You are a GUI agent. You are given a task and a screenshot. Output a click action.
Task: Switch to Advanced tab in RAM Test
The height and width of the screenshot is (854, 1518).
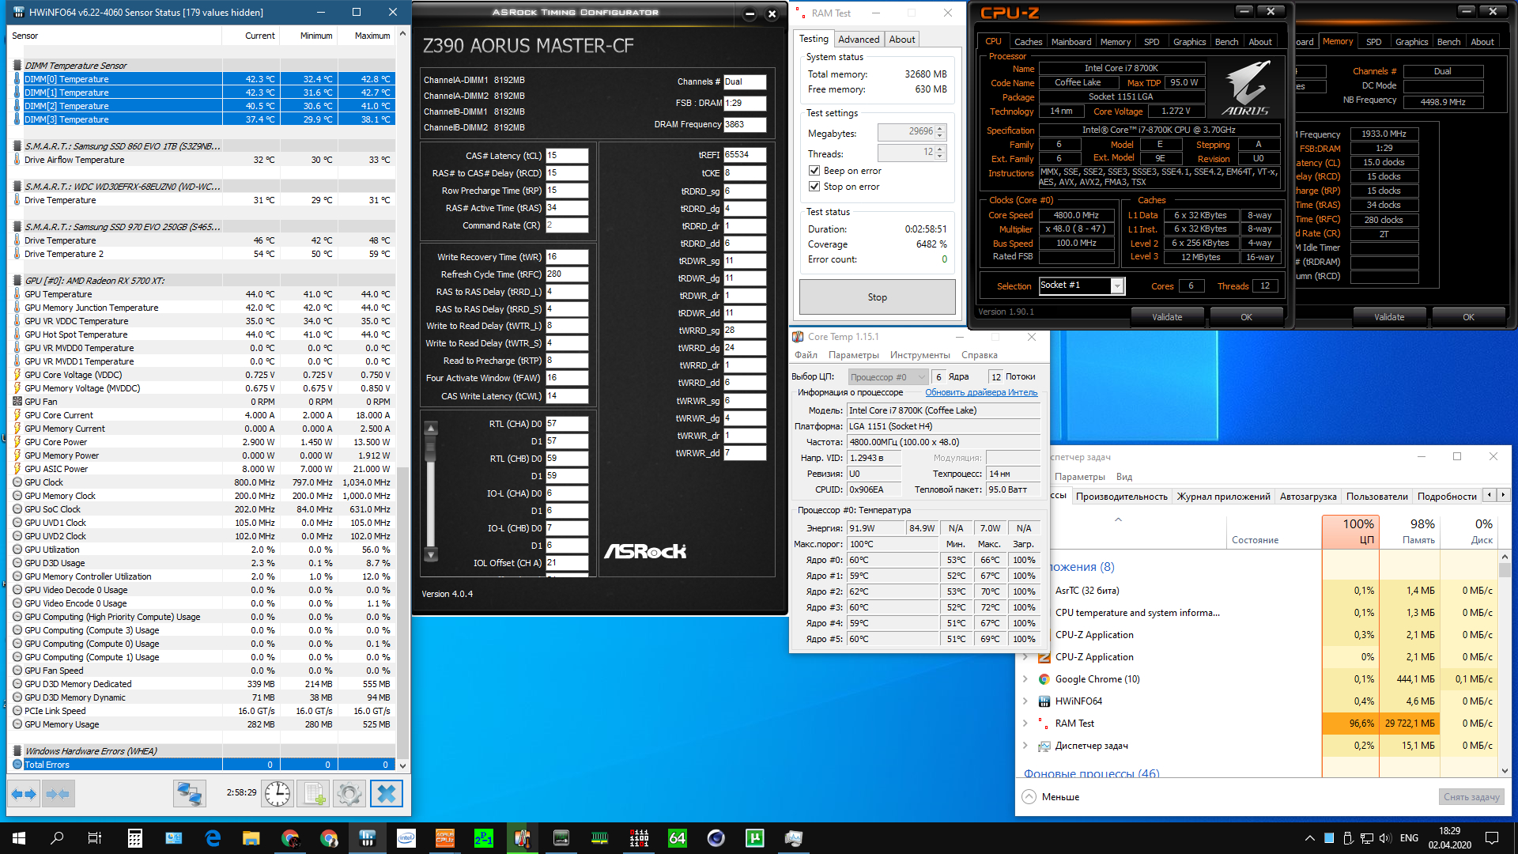pyautogui.click(x=859, y=40)
